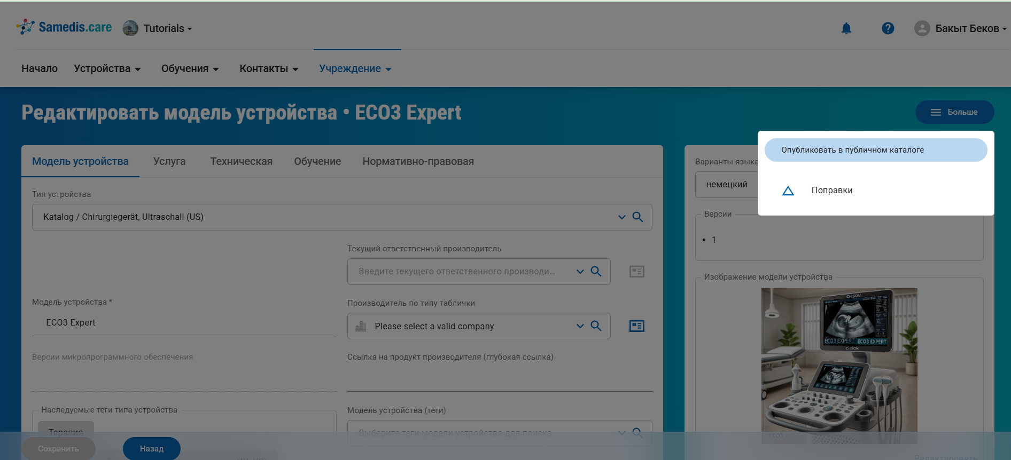Open the contact card icon beside current manufacturer
Screen dimensions: 1011x460
click(637, 272)
